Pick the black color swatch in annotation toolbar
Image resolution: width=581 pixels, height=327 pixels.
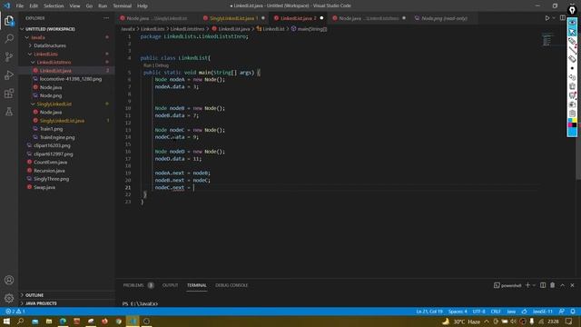[x=575, y=125]
